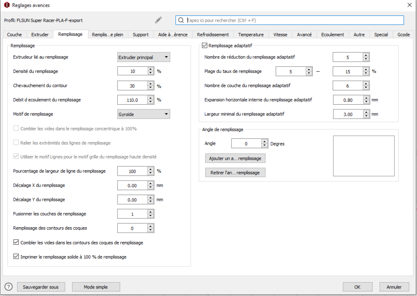Image resolution: width=417 pixels, height=296 pixels.
Task: Open Extrudeur lié au remplissage dropdown
Action: (143, 57)
